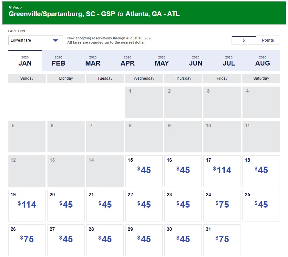The height and width of the screenshot is (257, 288).
Task: Select the JAN 2020 month tab
Action: point(25,61)
